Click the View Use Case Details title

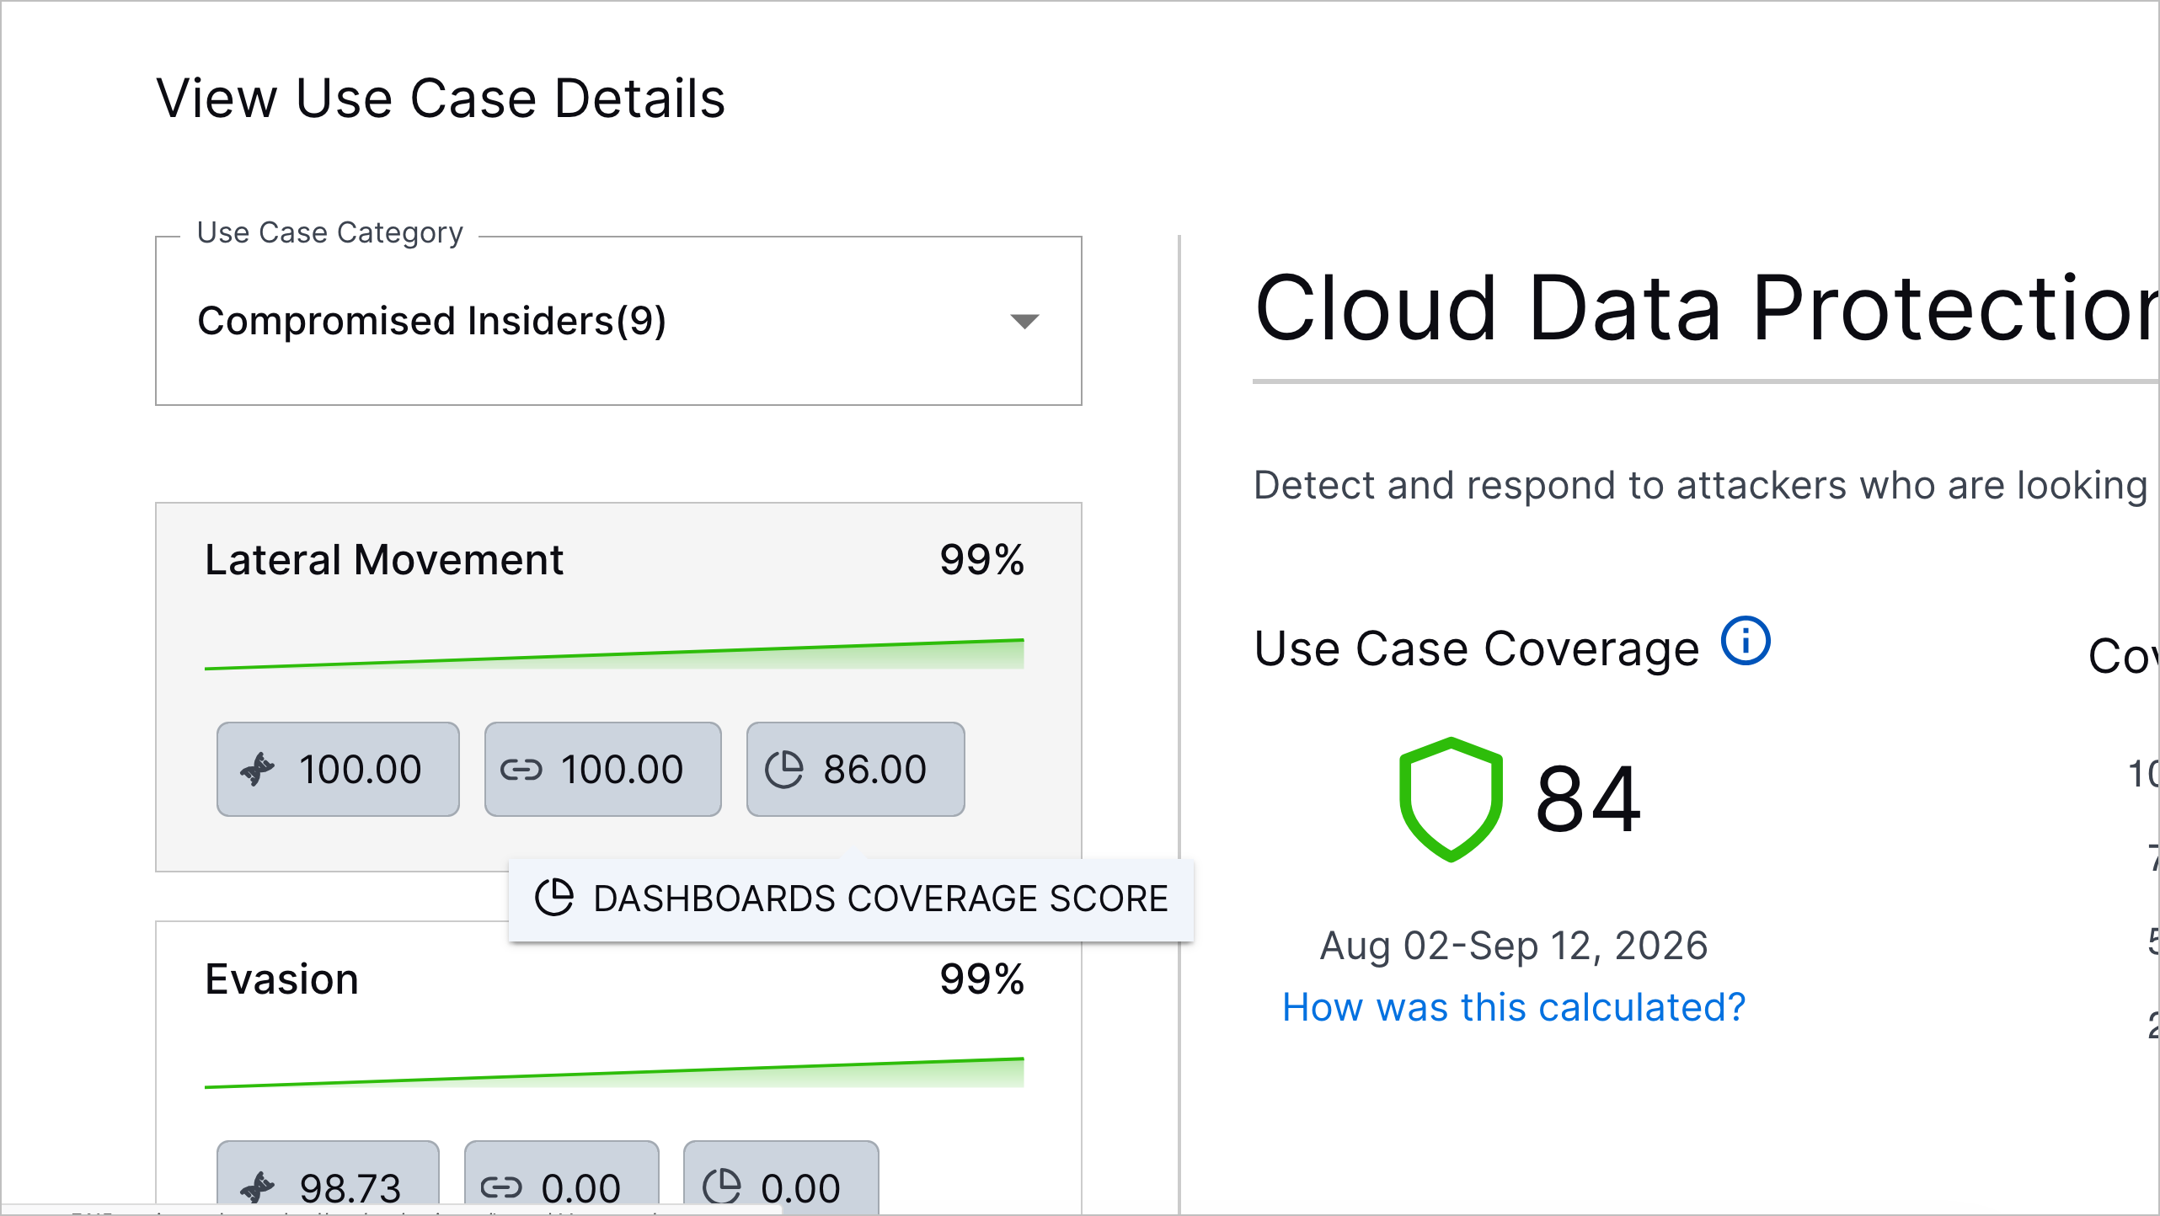pos(441,99)
